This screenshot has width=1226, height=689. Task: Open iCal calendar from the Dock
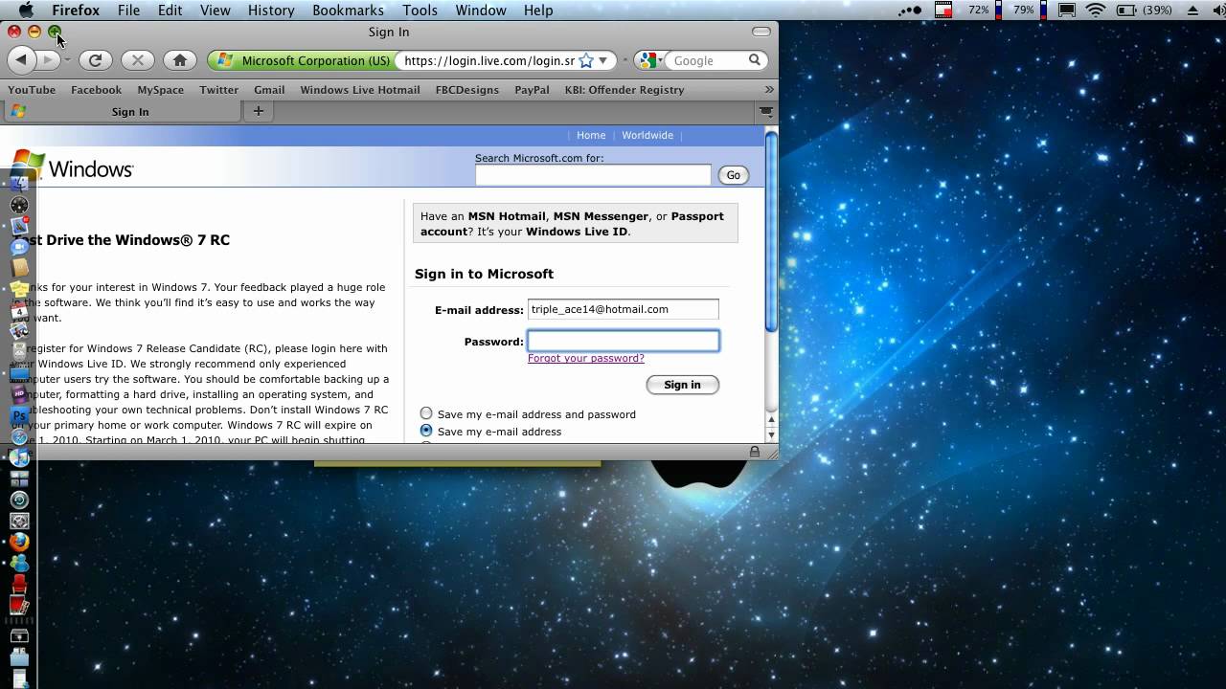point(18,310)
